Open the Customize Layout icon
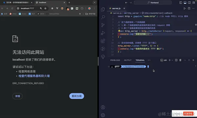 [x=194, y=3]
